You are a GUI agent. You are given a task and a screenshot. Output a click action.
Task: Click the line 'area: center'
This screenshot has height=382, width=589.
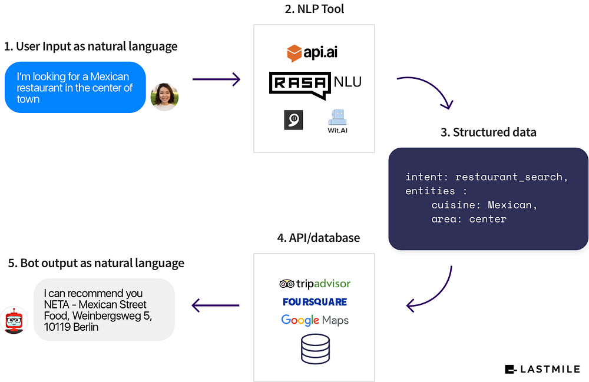pyautogui.click(x=469, y=219)
